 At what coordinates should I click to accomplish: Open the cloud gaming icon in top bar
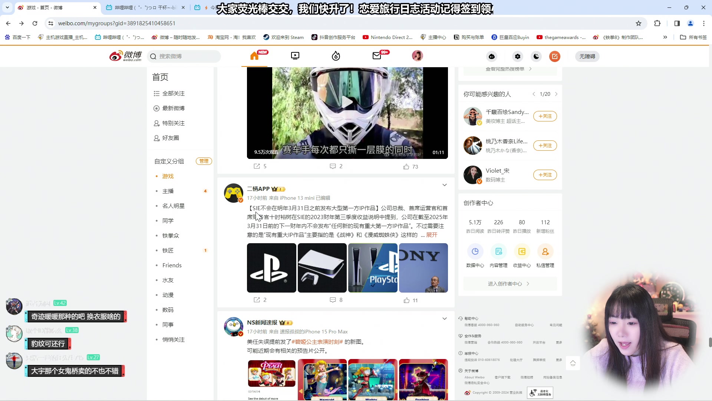click(x=491, y=56)
